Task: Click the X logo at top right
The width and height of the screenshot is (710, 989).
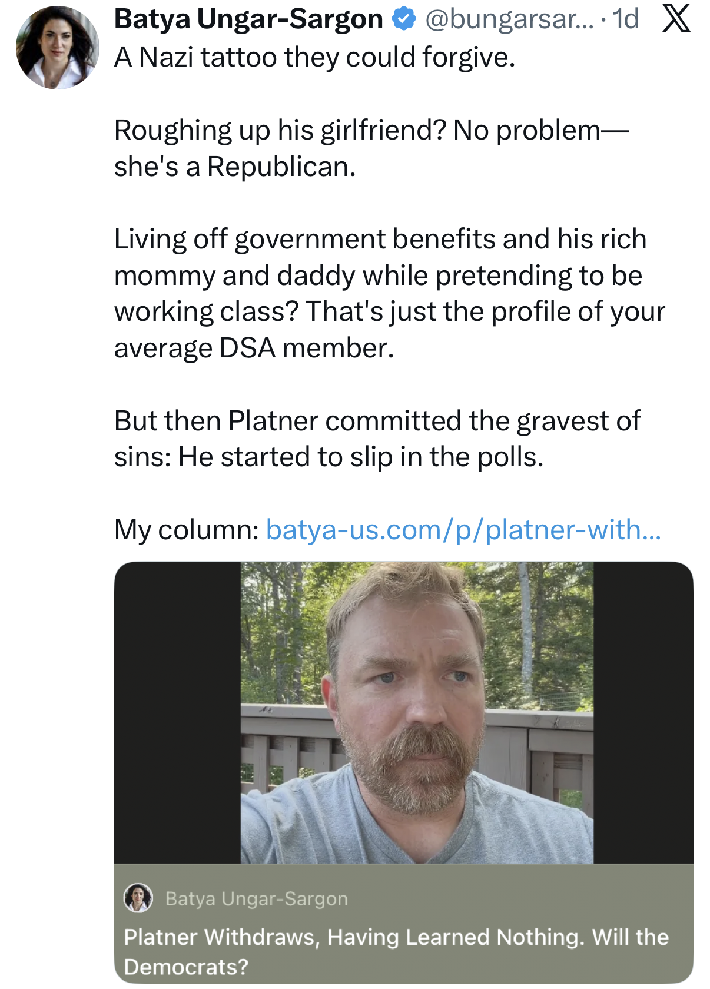Action: (x=676, y=19)
